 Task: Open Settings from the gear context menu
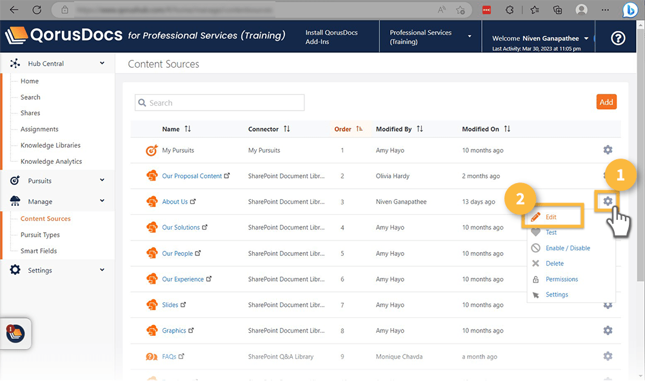tap(557, 295)
